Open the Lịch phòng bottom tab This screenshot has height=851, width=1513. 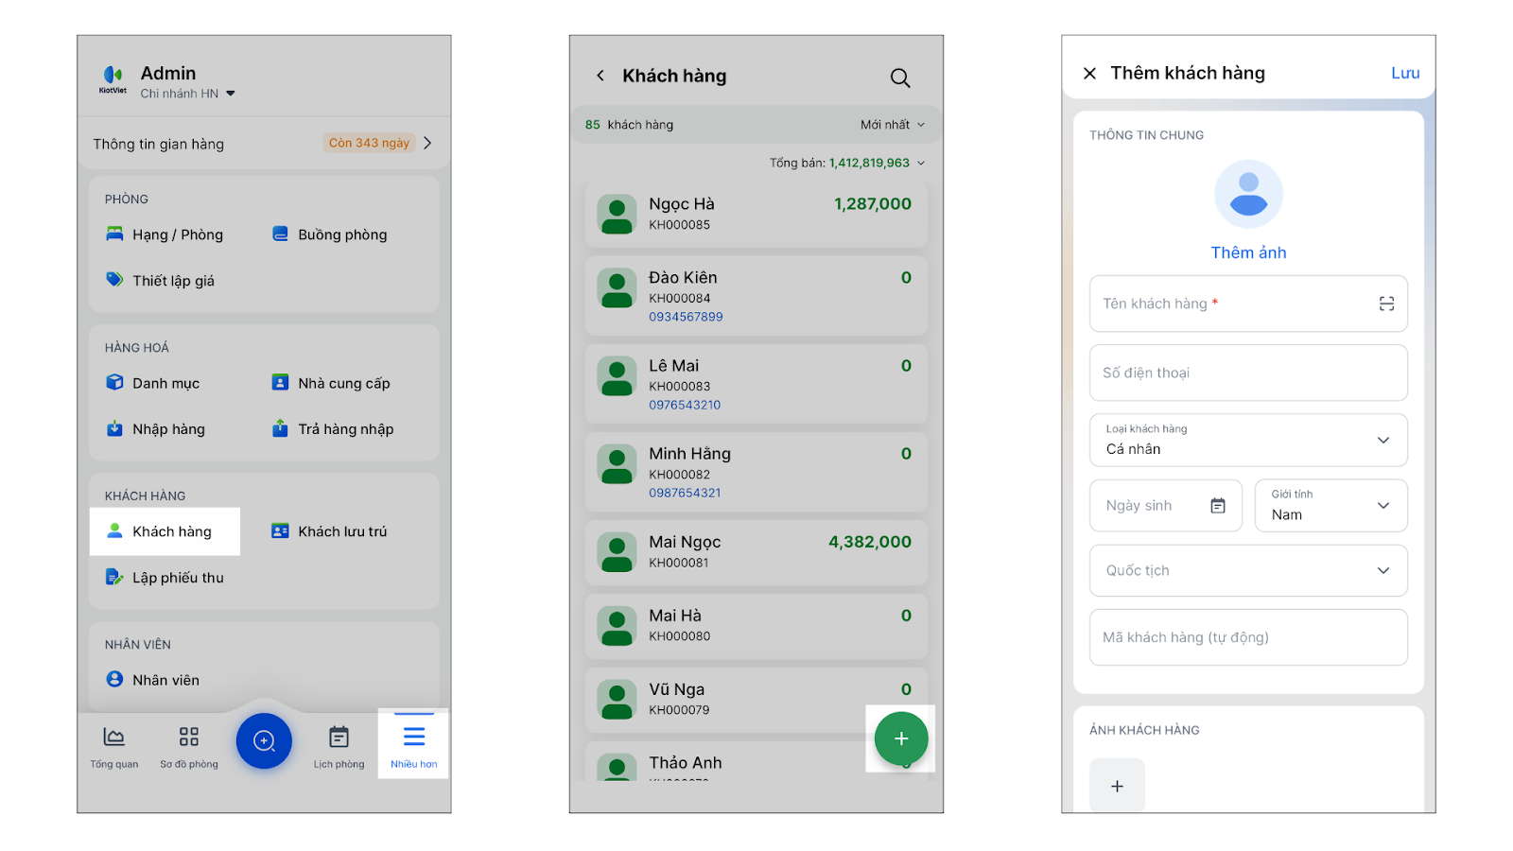coord(339,745)
